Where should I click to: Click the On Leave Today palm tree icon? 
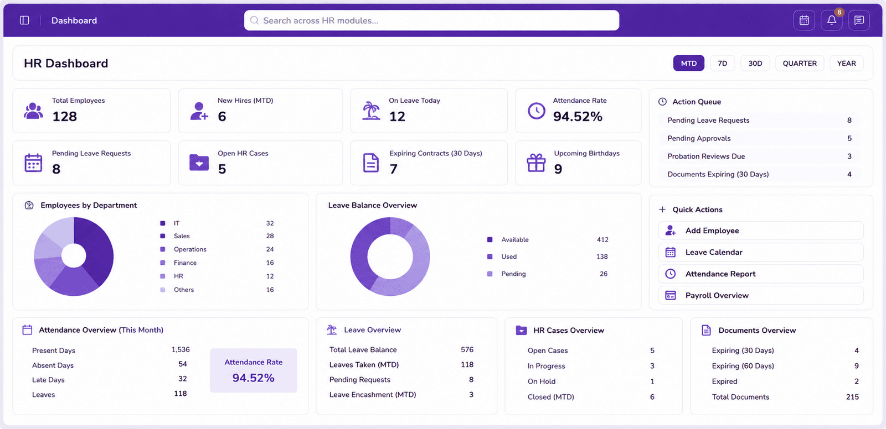(371, 111)
